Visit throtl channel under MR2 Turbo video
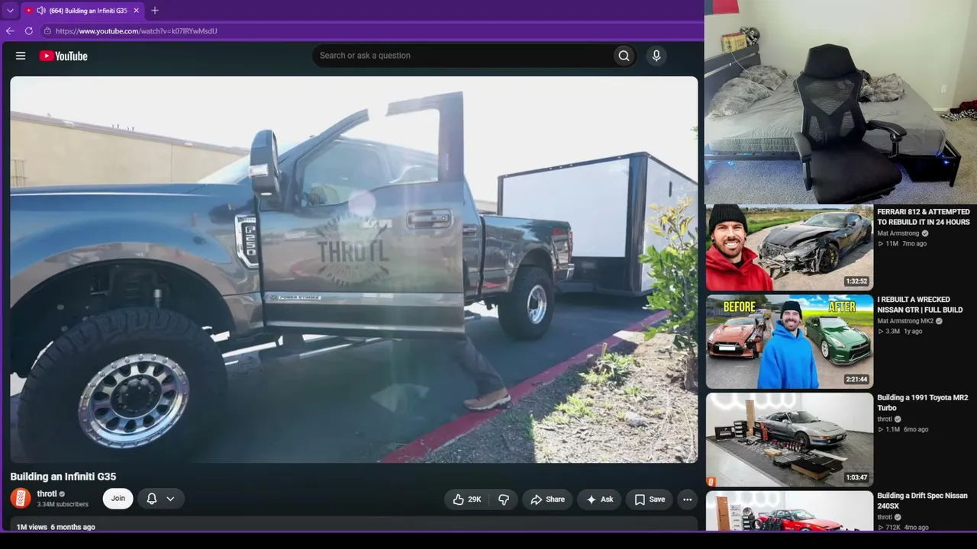This screenshot has height=549, width=977. point(885,419)
